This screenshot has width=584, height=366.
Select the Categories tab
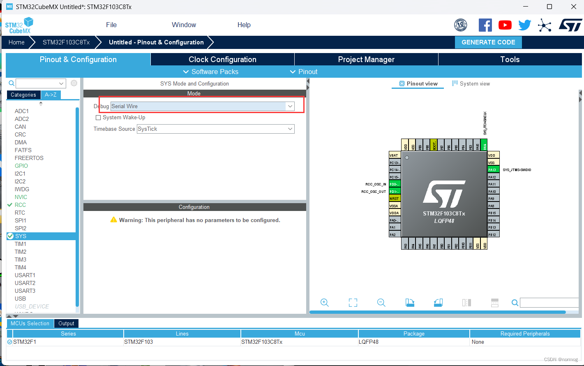(23, 95)
